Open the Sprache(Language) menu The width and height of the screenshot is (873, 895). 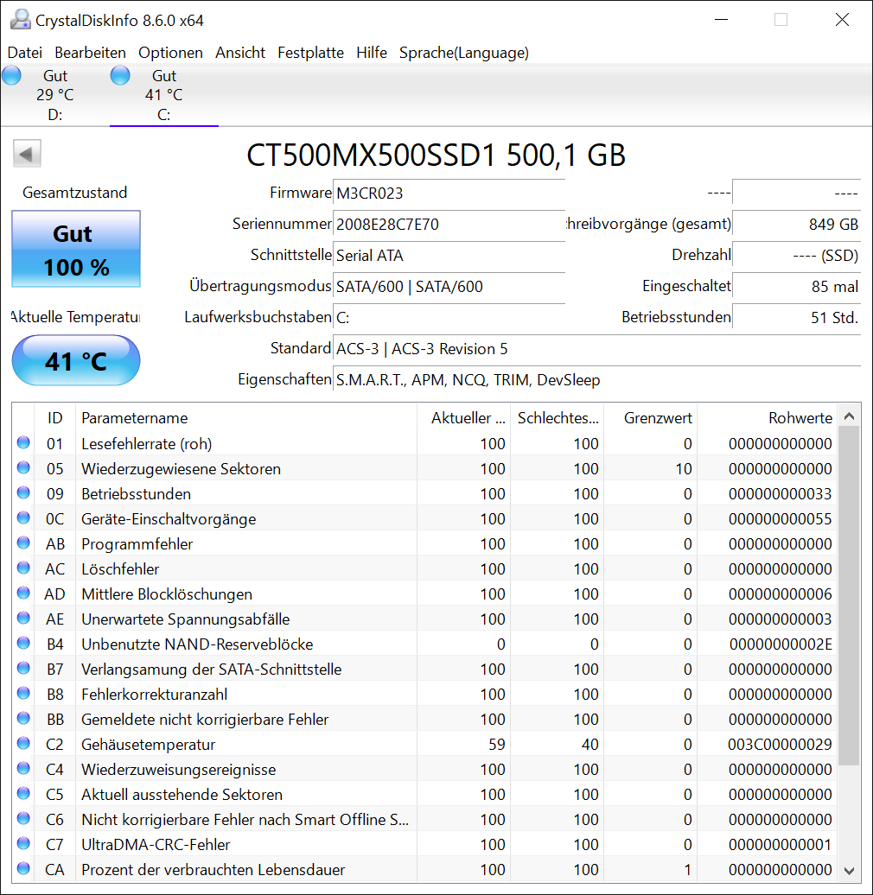click(463, 53)
